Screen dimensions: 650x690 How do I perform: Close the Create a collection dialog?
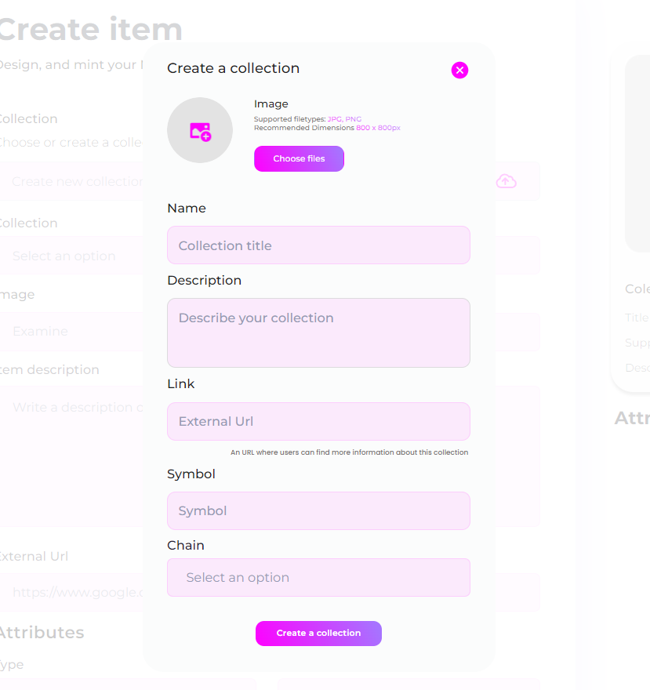459,71
